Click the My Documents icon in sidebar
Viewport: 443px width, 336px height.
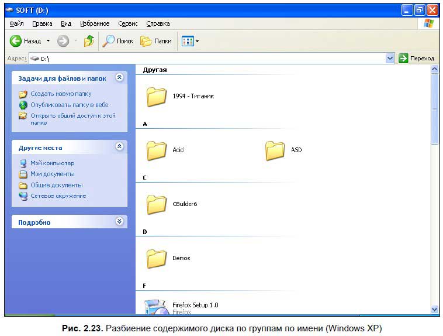[23, 174]
